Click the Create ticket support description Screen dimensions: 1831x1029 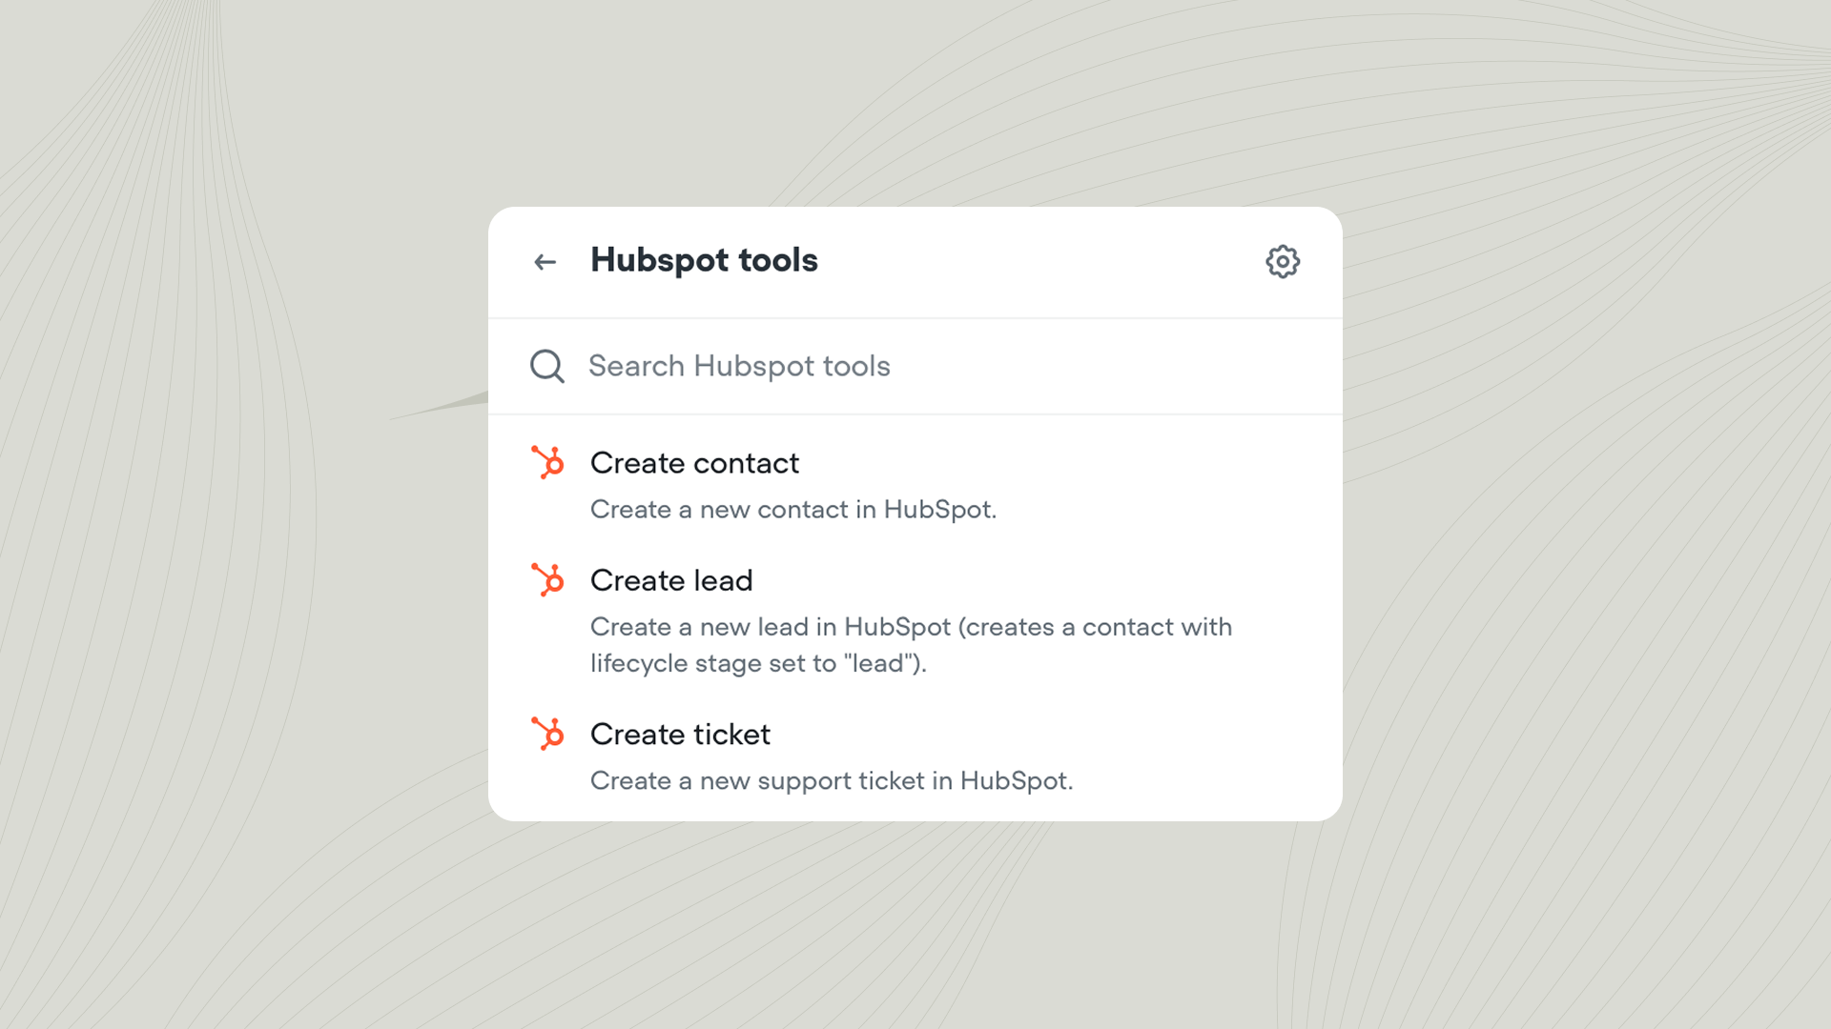tap(832, 780)
